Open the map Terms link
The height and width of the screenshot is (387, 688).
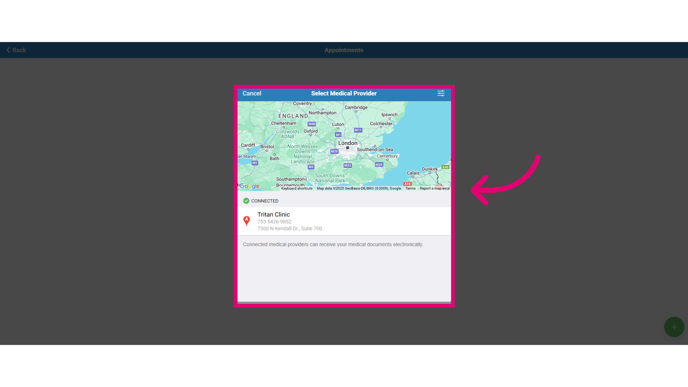410,188
